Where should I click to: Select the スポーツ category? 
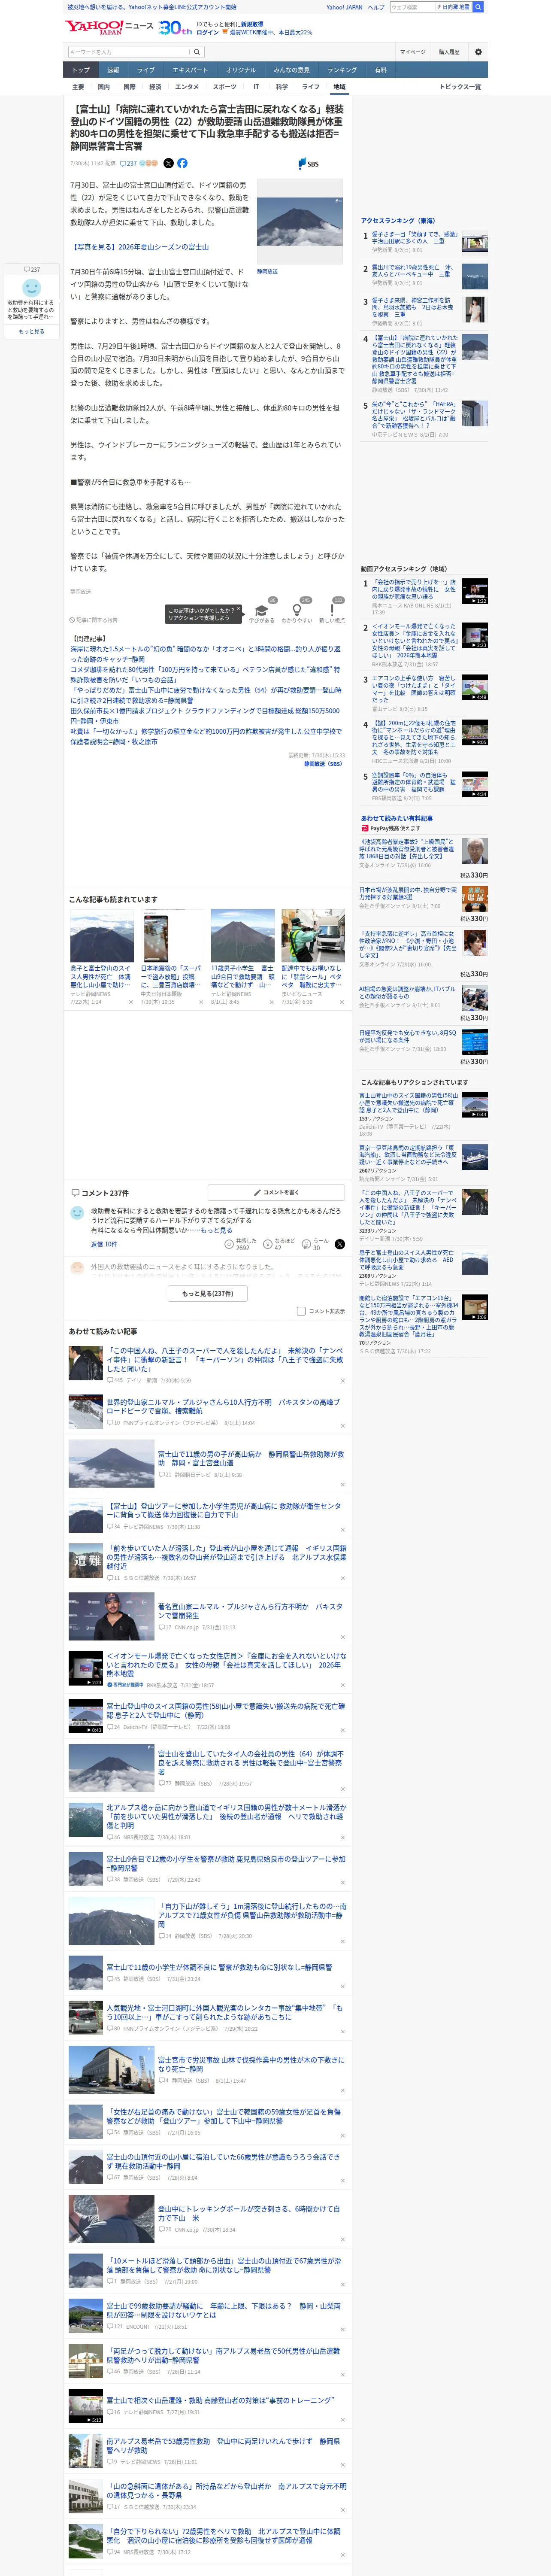(225, 87)
